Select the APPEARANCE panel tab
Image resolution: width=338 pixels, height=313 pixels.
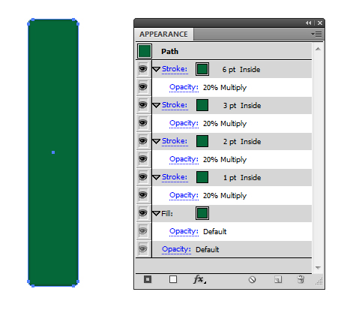pyautogui.click(x=164, y=35)
